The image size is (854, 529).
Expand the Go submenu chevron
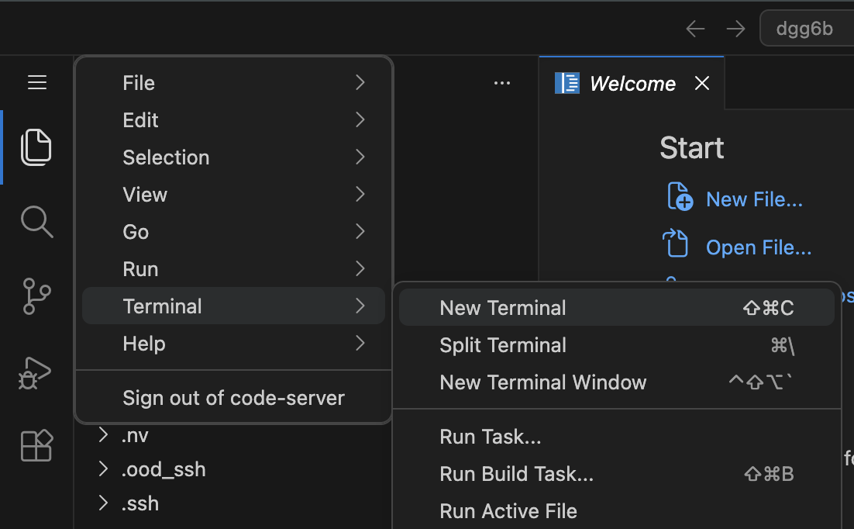[360, 231]
